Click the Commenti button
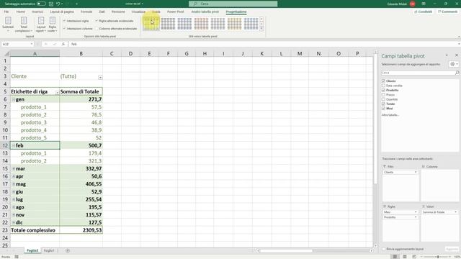Screen dimensions: 461x259 (x=448, y=12)
